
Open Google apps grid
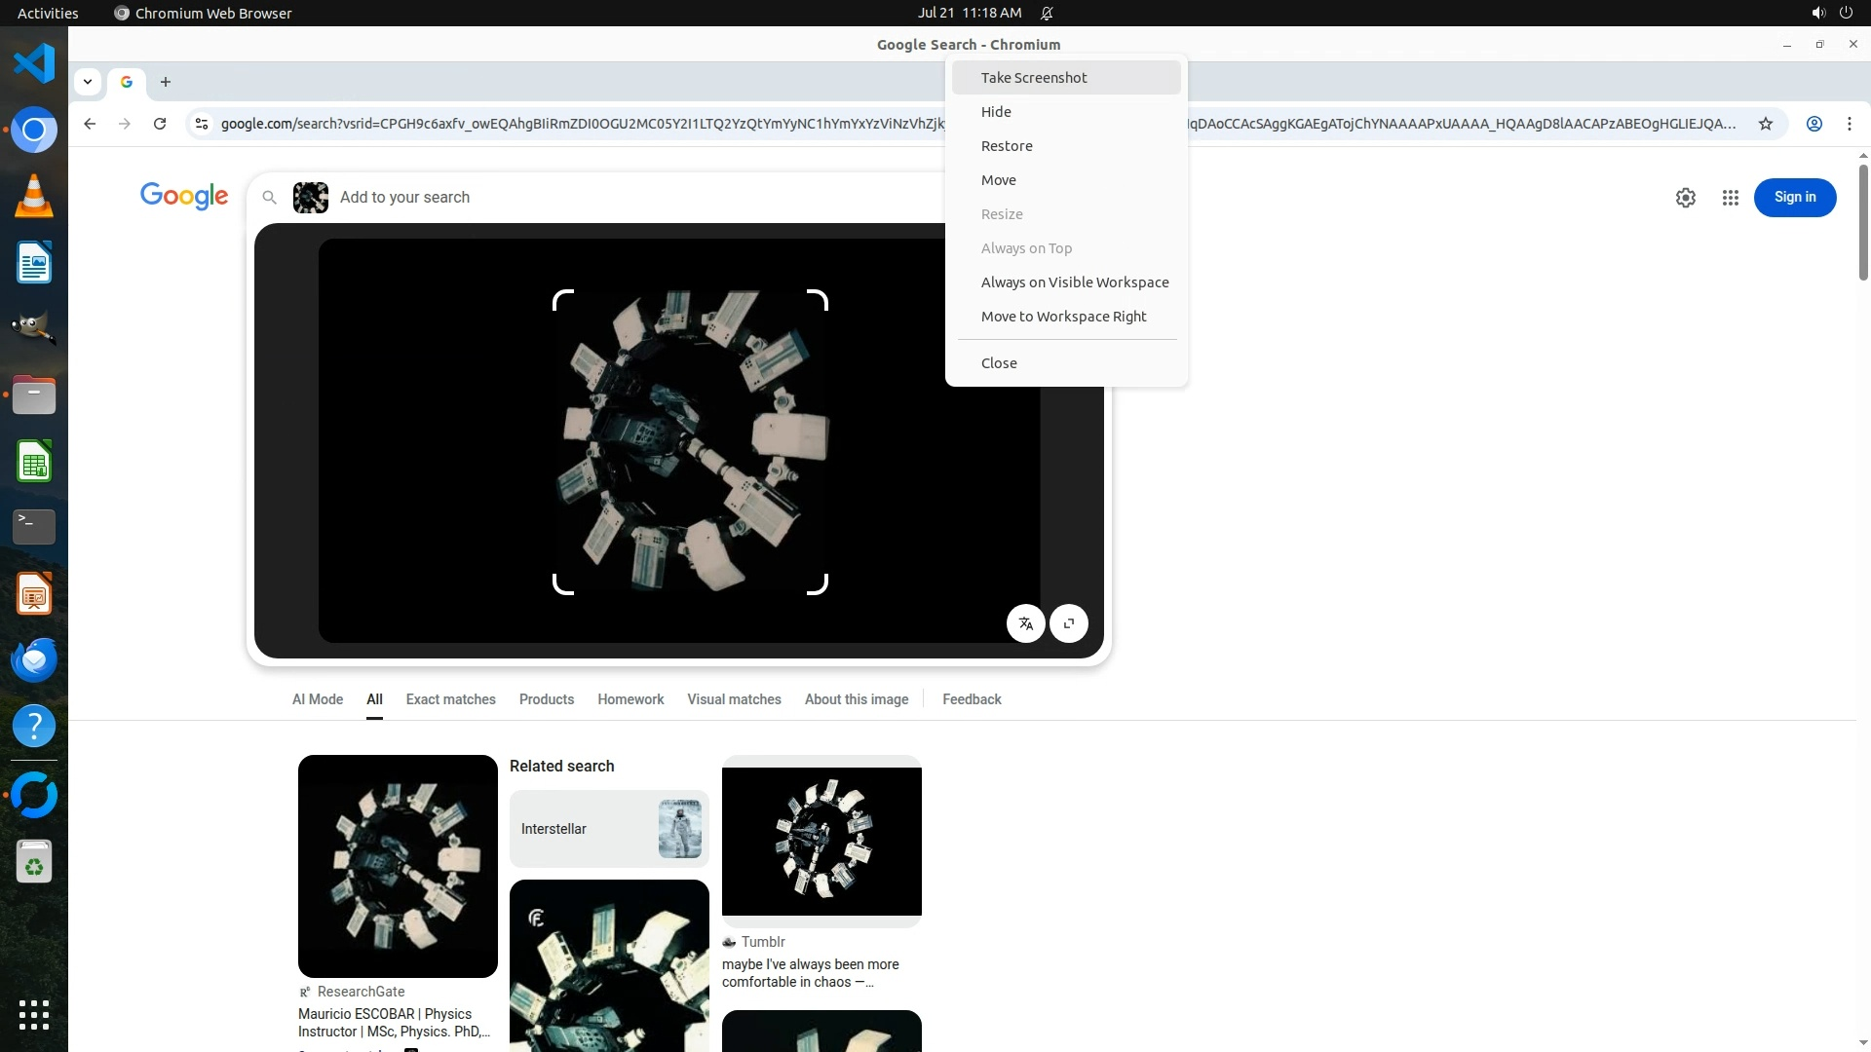1730,198
